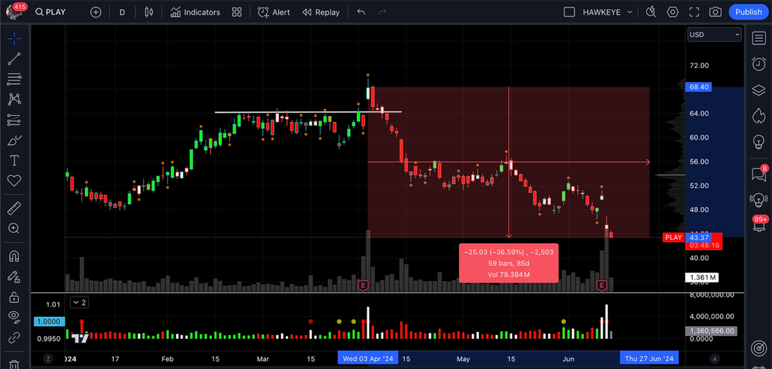Click the undo arrow

click(x=361, y=12)
